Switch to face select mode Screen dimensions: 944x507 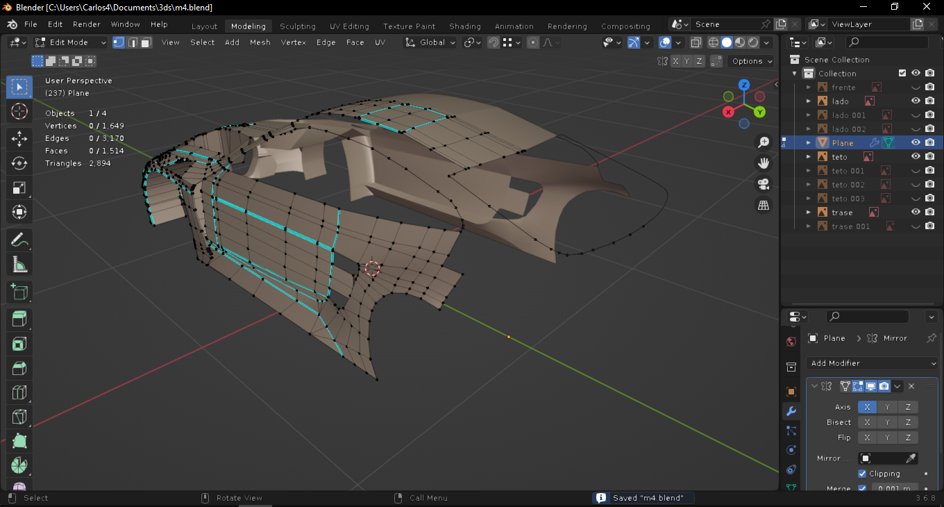click(x=146, y=42)
